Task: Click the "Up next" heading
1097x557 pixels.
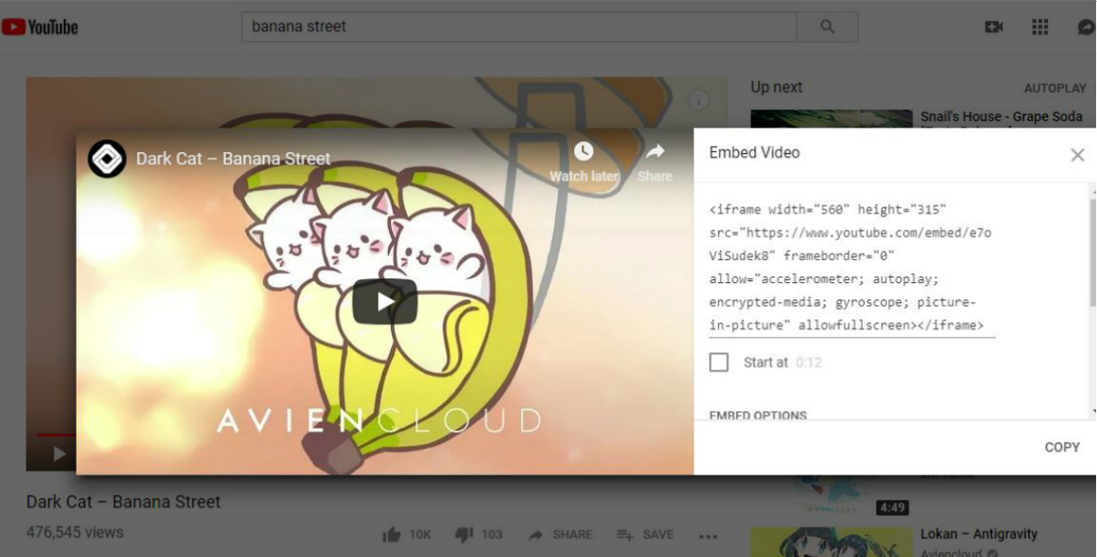Action: point(776,87)
